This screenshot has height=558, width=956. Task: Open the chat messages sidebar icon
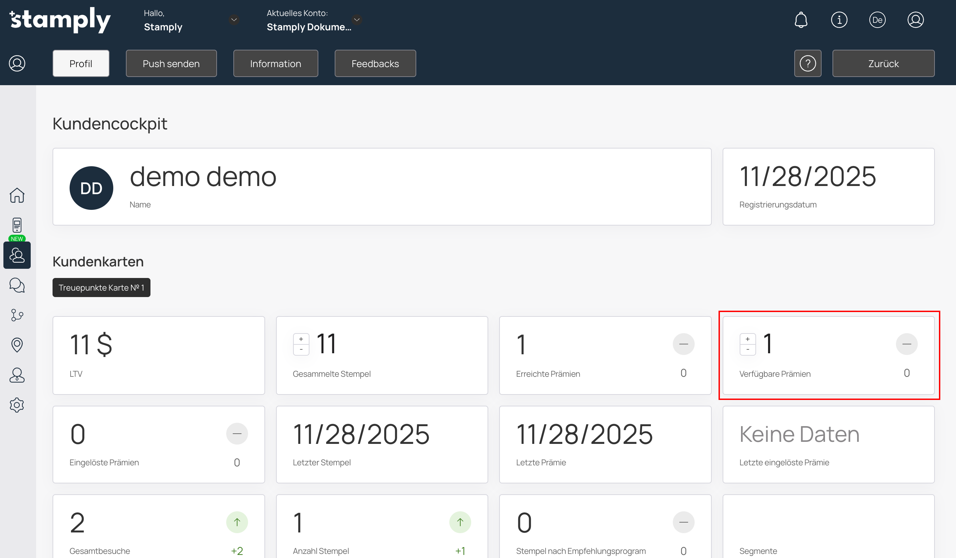pyautogui.click(x=17, y=285)
